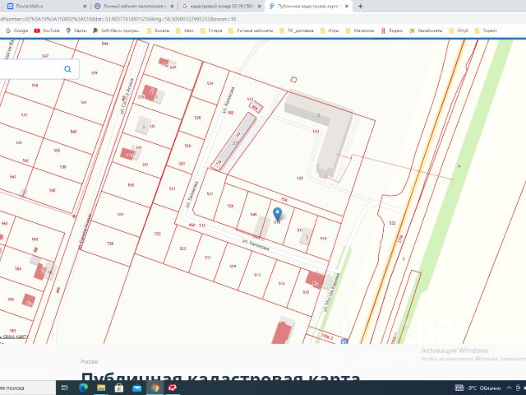Switch to Личный кабинет налогоплательщика tab
Viewport: 526px width, 395px height.
pyautogui.click(x=134, y=6)
